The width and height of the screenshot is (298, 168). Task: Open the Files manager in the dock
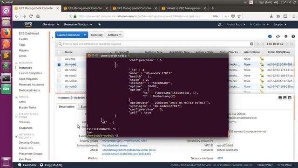(6, 22)
